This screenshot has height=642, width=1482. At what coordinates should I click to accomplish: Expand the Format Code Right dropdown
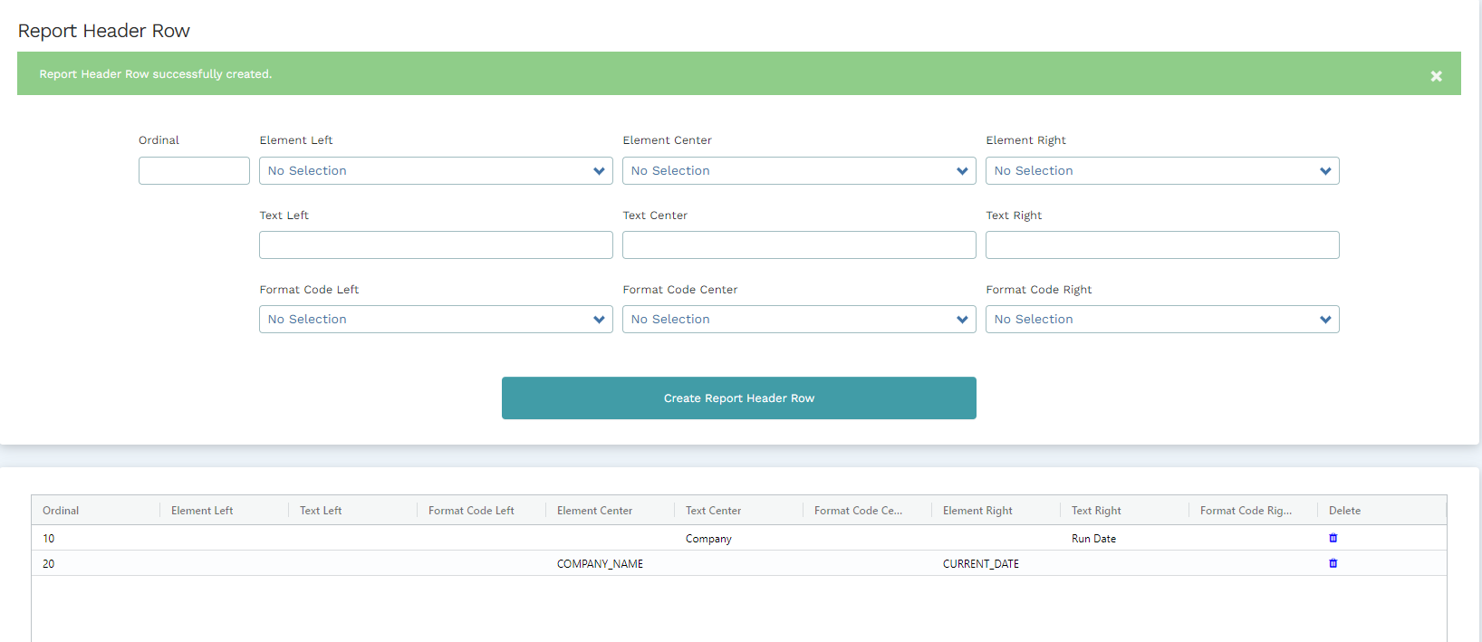pos(1162,320)
